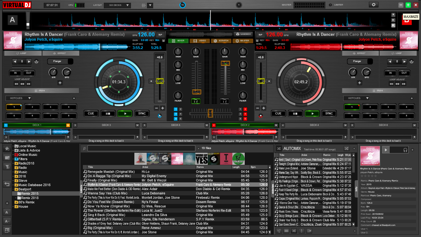The image size is (421, 237).
Task: Click the add virtual folder icon
Action: 7,158
